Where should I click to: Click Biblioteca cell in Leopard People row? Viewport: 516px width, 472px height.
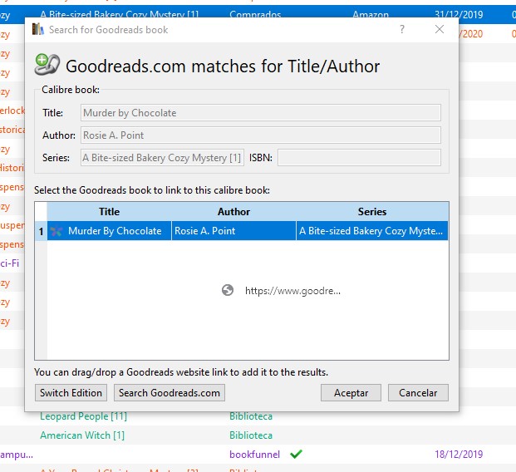(x=251, y=416)
